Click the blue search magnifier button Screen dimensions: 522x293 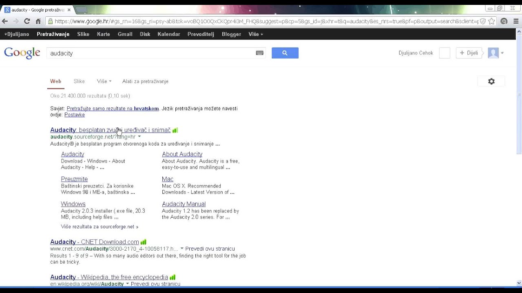click(x=285, y=53)
